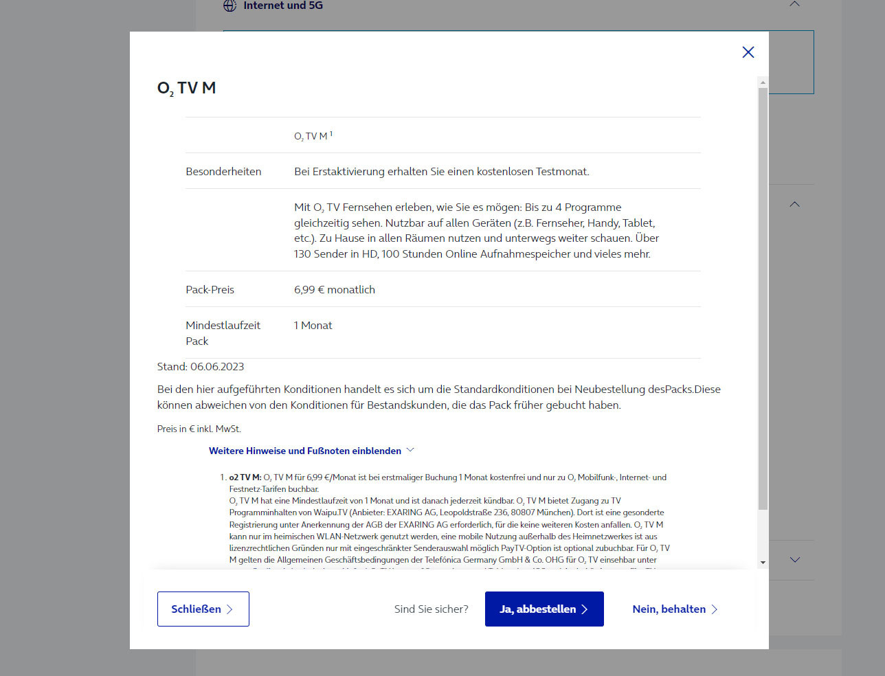This screenshot has height=676, width=885.
Task: Click the Internet und 5G globe icon
Action: coord(230,5)
